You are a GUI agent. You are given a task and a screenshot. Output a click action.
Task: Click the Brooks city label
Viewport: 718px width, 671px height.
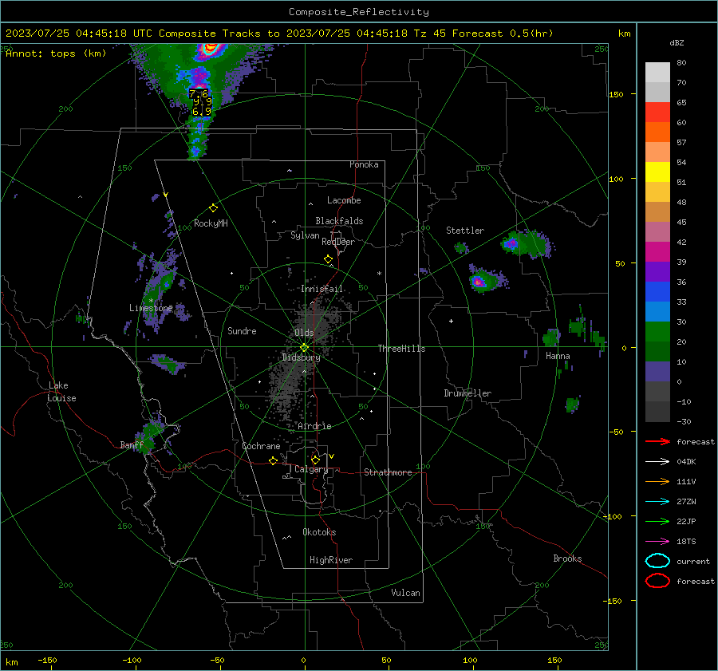tap(567, 559)
